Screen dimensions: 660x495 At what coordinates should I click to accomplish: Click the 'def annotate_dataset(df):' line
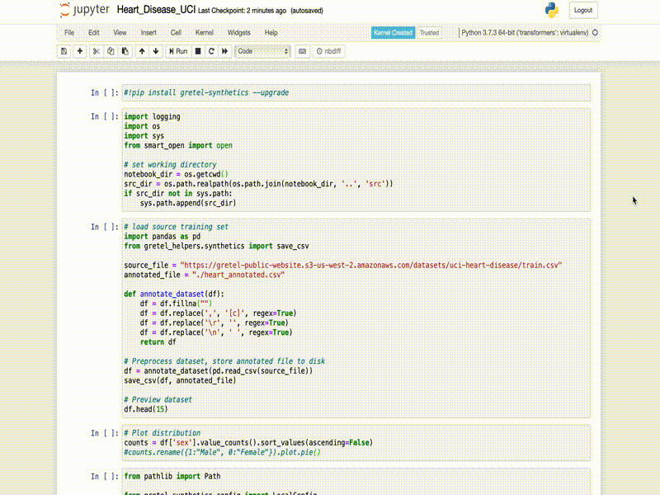point(174,294)
